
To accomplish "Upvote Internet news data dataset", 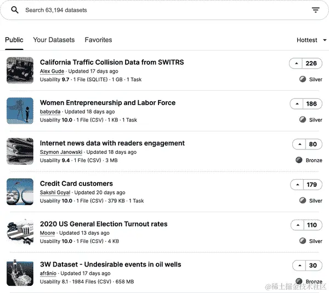I will [299, 144].
